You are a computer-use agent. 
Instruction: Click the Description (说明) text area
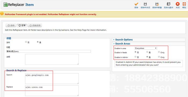click(x=52, y=59)
